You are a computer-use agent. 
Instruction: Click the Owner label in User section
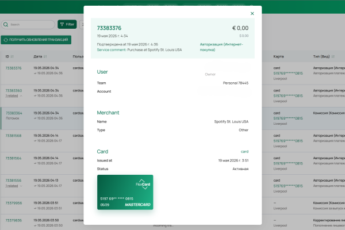pos(210,74)
